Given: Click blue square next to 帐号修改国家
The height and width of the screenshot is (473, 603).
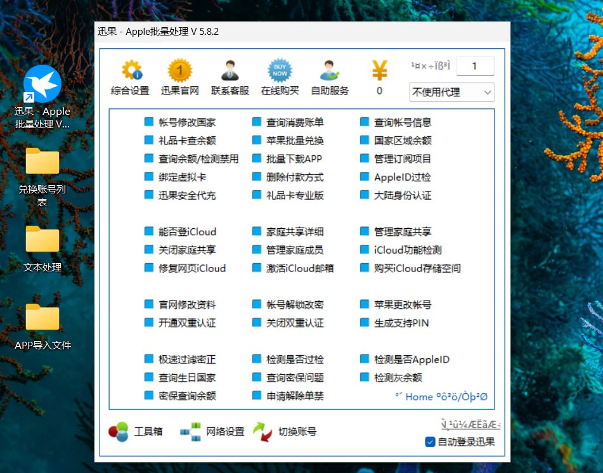Looking at the screenshot, I should coord(149,122).
